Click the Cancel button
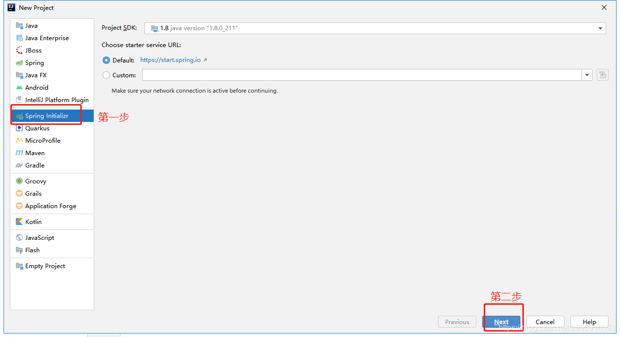This screenshot has height=337, width=620. [x=545, y=322]
